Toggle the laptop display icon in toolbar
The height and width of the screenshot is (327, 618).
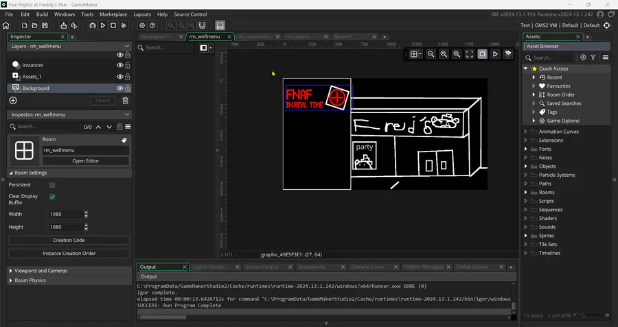(220, 25)
